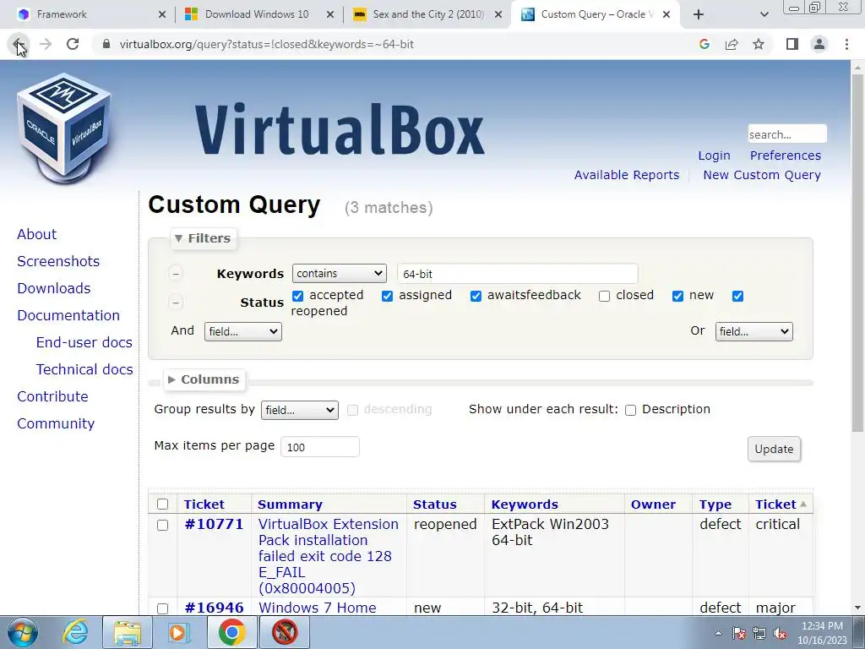Uncheck the awaitsfeedback status checkbox
The image size is (865, 649).
(x=476, y=297)
